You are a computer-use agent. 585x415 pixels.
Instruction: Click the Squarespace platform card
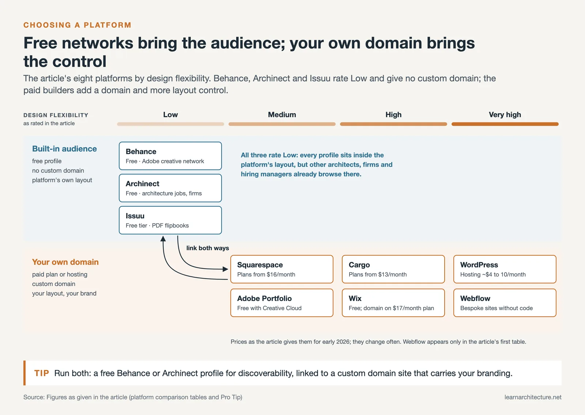pos(282,269)
